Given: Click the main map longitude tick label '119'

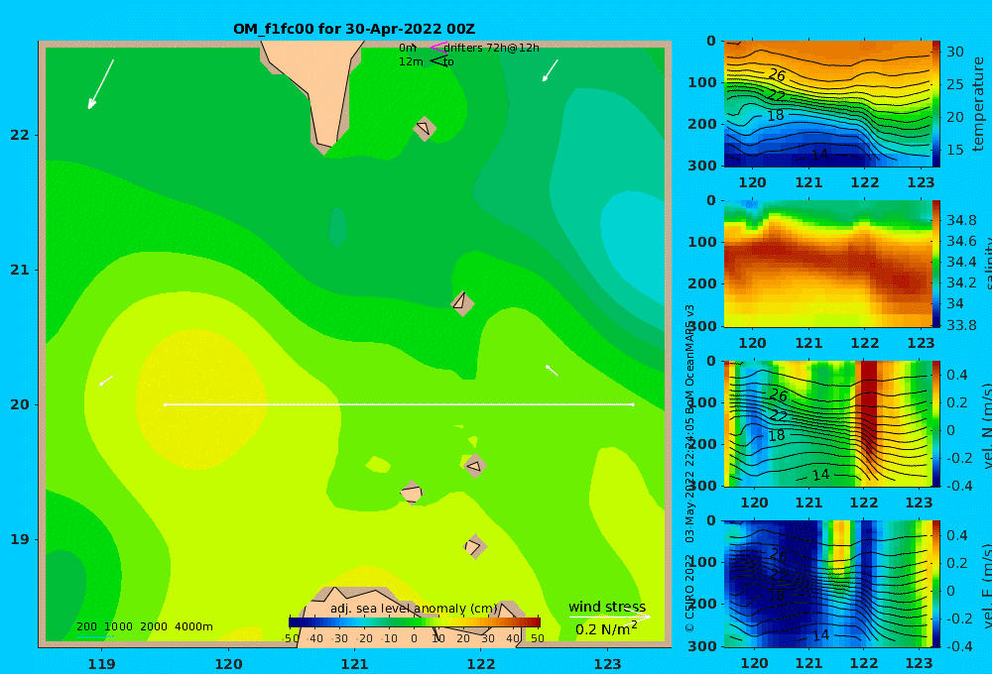Looking at the screenshot, I should tap(101, 664).
